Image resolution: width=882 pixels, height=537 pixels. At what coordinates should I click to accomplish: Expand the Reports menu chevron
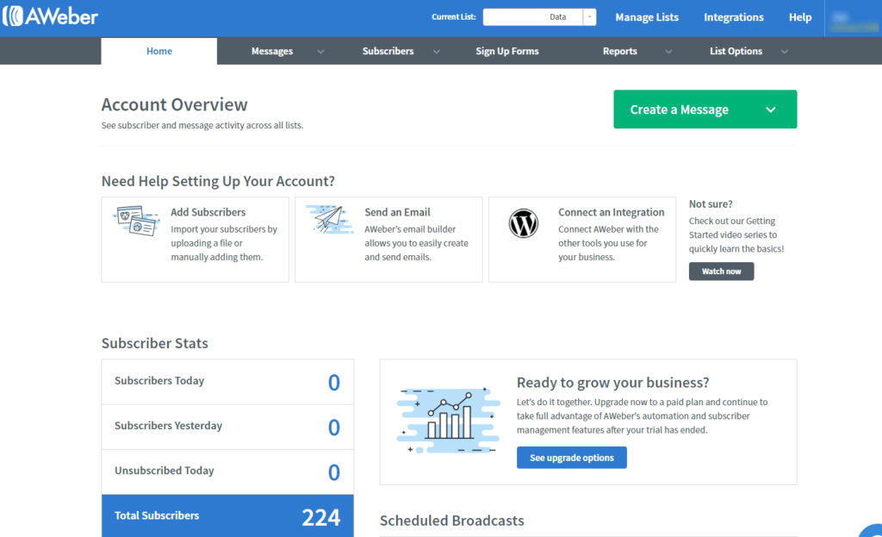668,52
